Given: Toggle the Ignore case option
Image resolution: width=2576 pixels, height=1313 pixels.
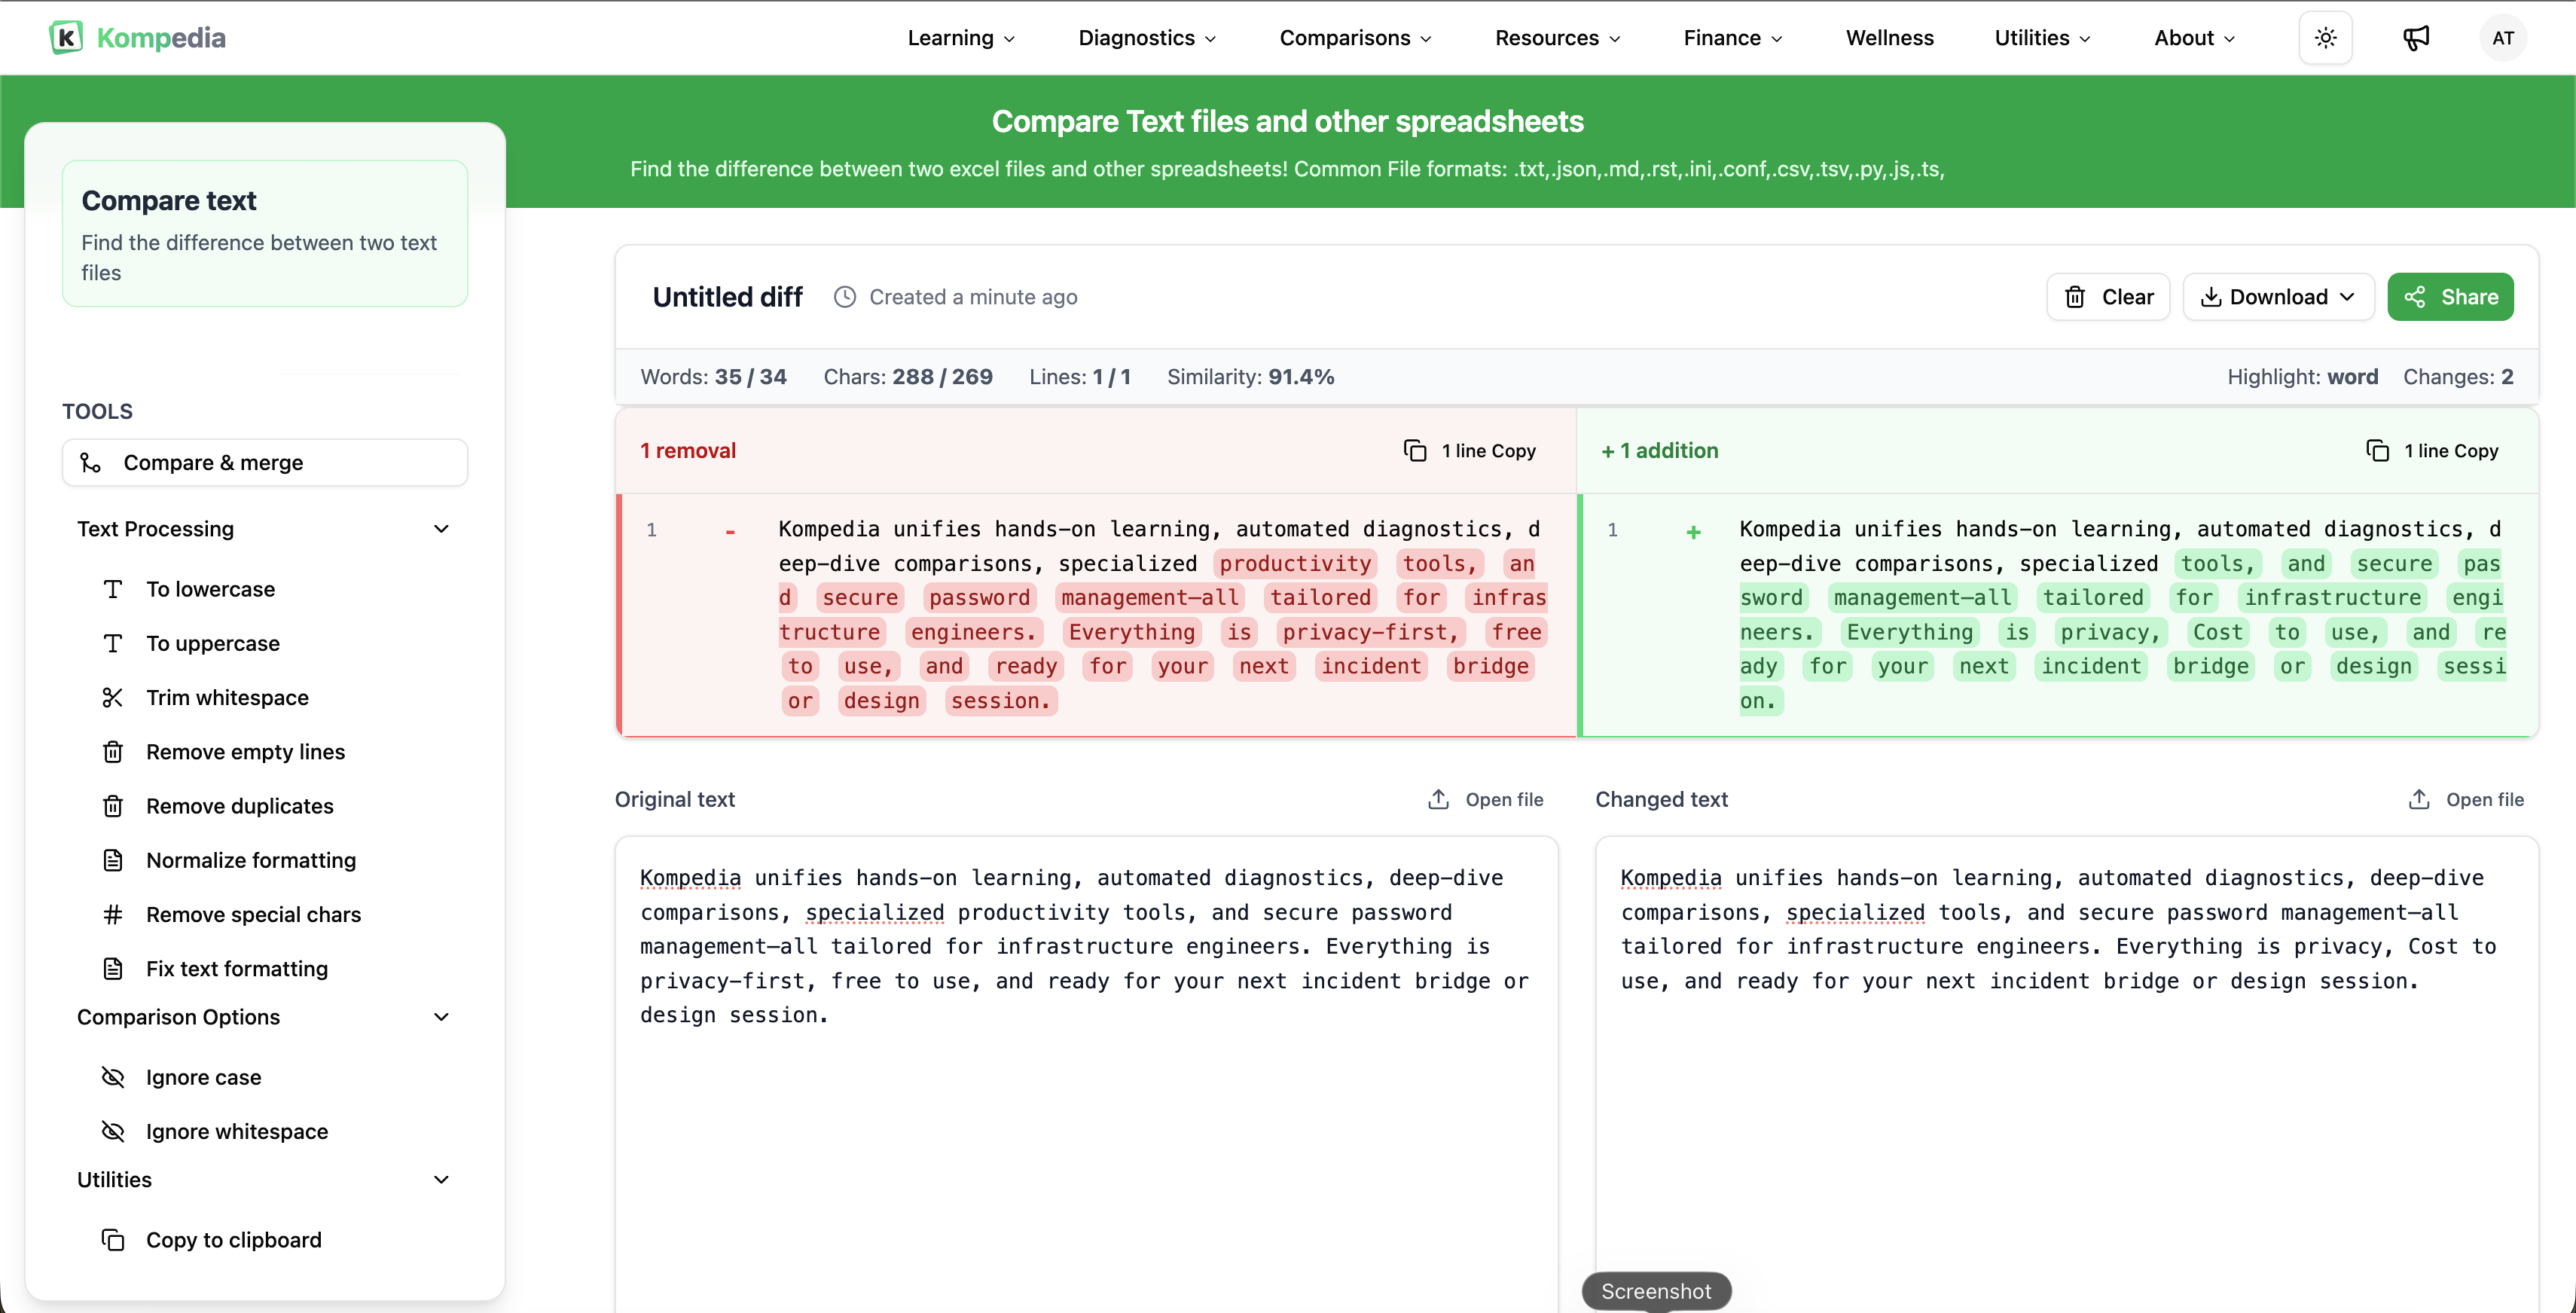Looking at the screenshot, I should (x=202, y=1077).
